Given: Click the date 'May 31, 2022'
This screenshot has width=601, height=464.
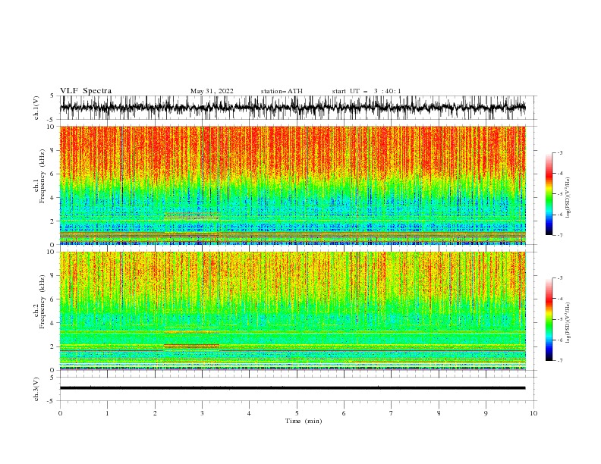Looking at the screenshot, I should pyautogui.click(x=212, y=91).
